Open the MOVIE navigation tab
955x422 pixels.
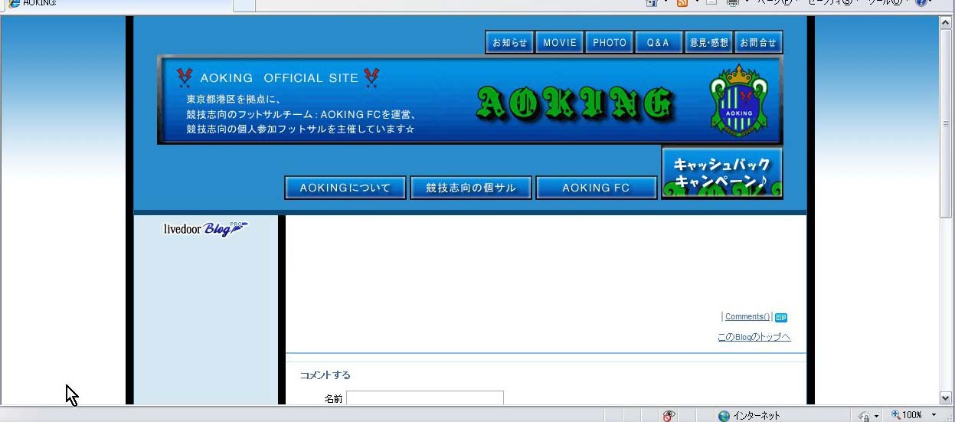(x=560, y=42)
